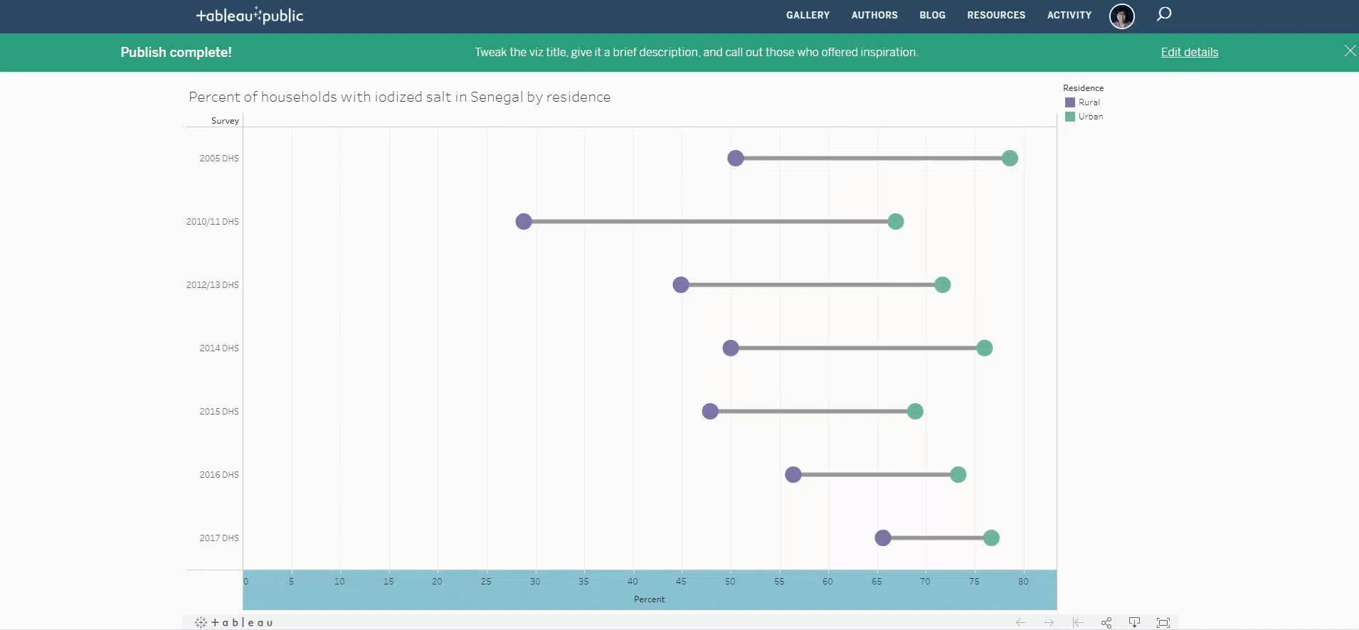Click the Redo arrow in viz toolbar
Image resolution: width=1359 pixels, height=630 pixels.
point(1049,623)
